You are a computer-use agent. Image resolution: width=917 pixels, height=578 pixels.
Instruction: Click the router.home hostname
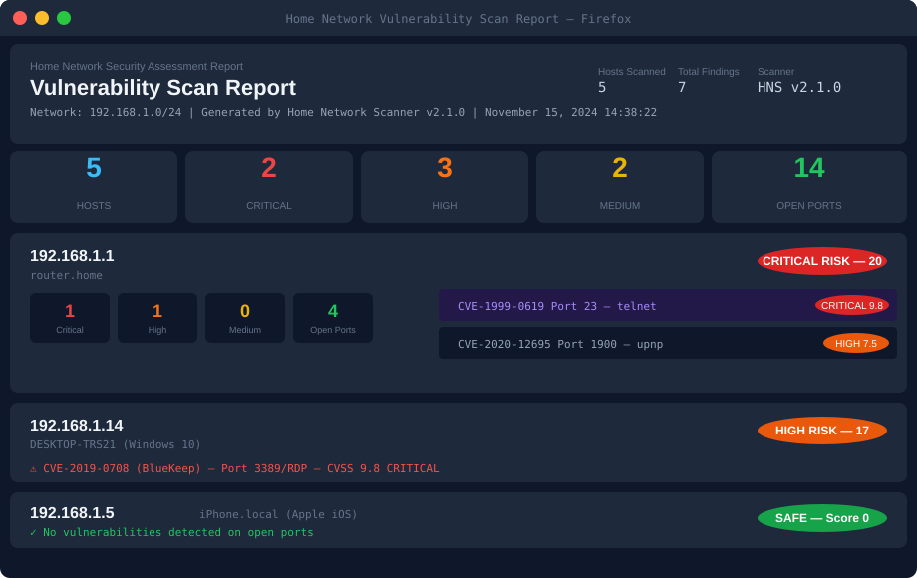click(x=66, y=275)
